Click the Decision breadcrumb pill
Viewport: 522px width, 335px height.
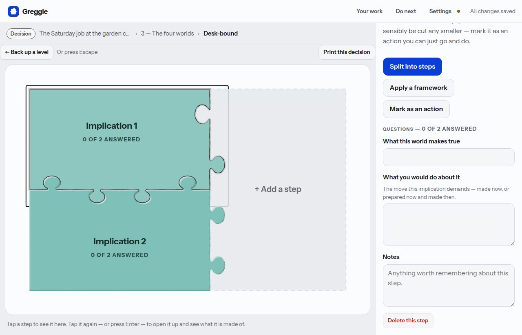tap(21, 34)
